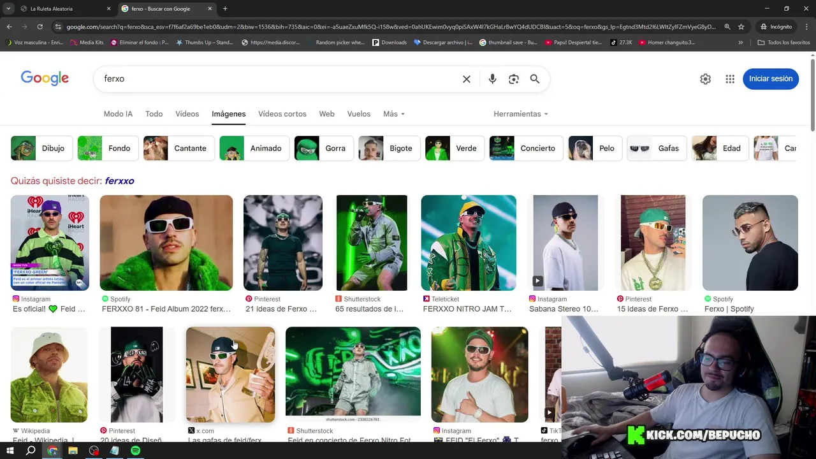Filter images by Cantante chip
Viewport: 816px width, 459px height.
tap(179, 149)
